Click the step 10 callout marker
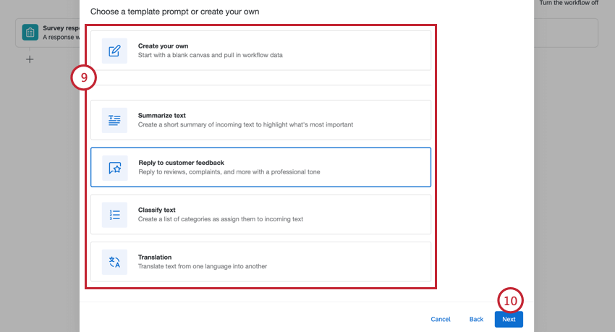The height and width of the screenshot is (332, 615). point(511,301)
